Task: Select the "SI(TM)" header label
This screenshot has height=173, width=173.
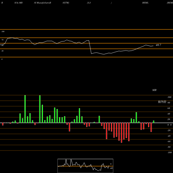Action: coord(66,3)
